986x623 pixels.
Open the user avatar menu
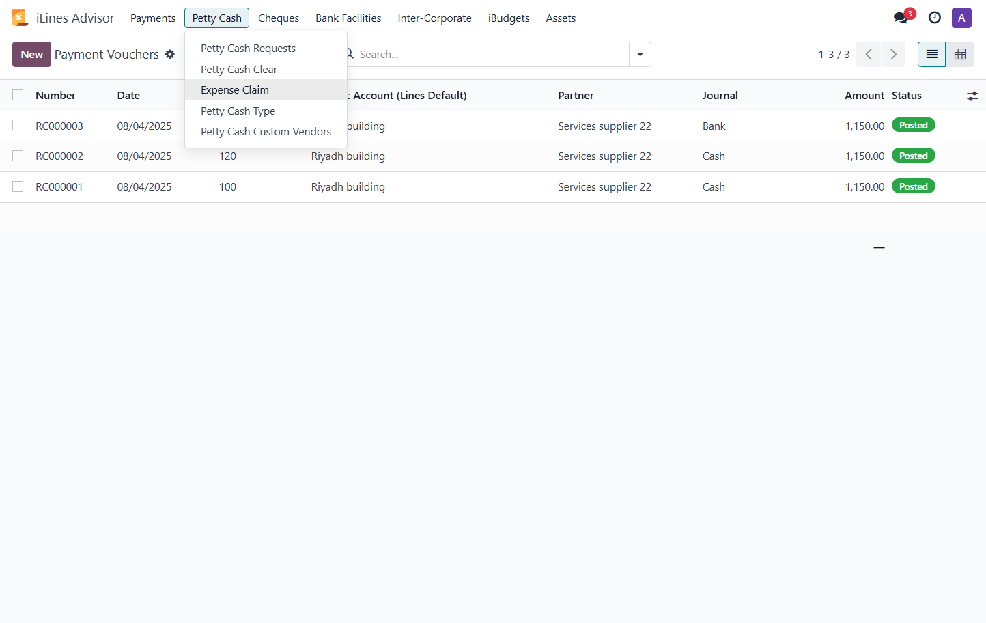[x=961, y=18]
